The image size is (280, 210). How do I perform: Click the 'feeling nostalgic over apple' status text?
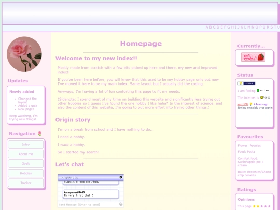tap(255, 108)
